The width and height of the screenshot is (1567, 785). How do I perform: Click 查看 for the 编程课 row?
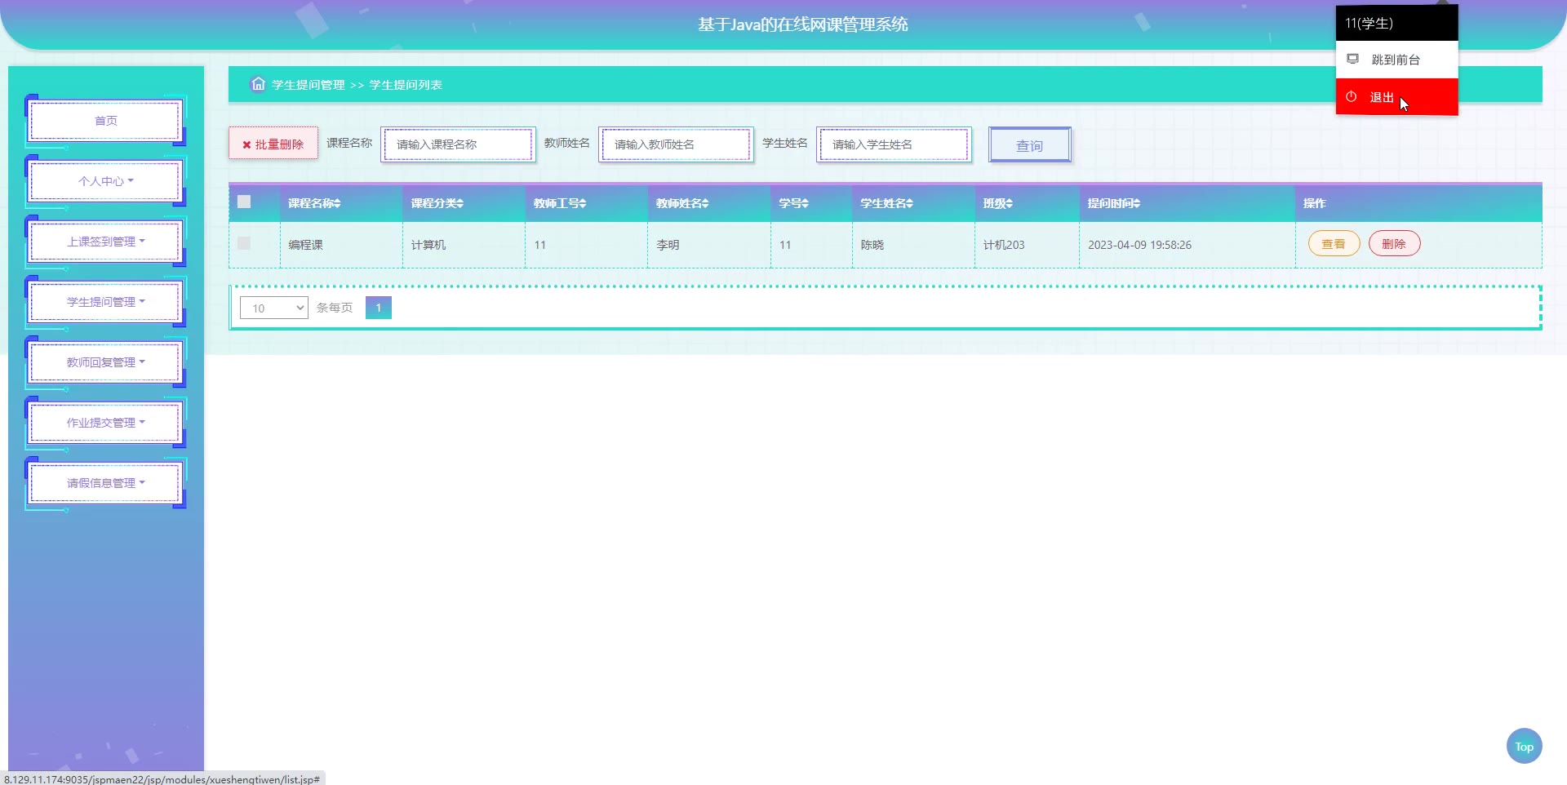(x=1334, y=244)
